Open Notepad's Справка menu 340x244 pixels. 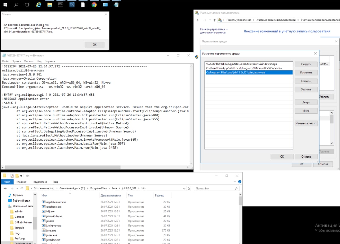(x=50, y=61)
